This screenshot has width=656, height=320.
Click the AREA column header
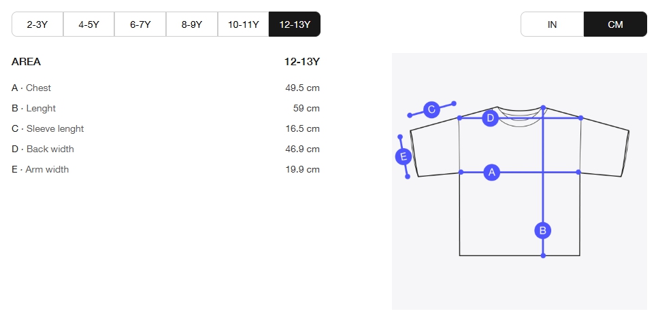[x=26, y=62]
